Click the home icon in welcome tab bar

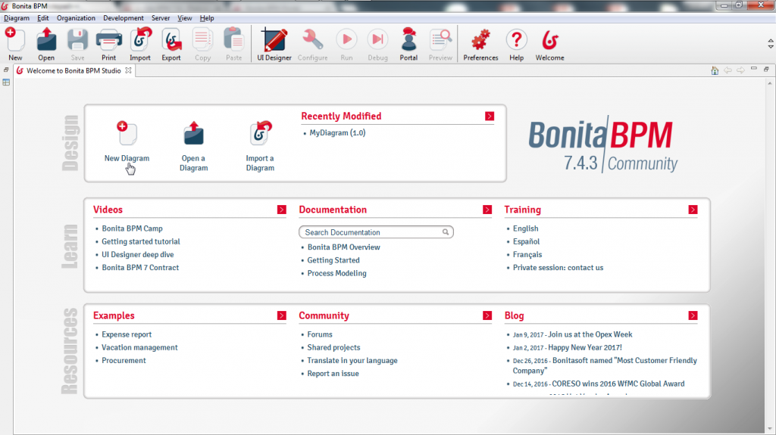[715, 70]
